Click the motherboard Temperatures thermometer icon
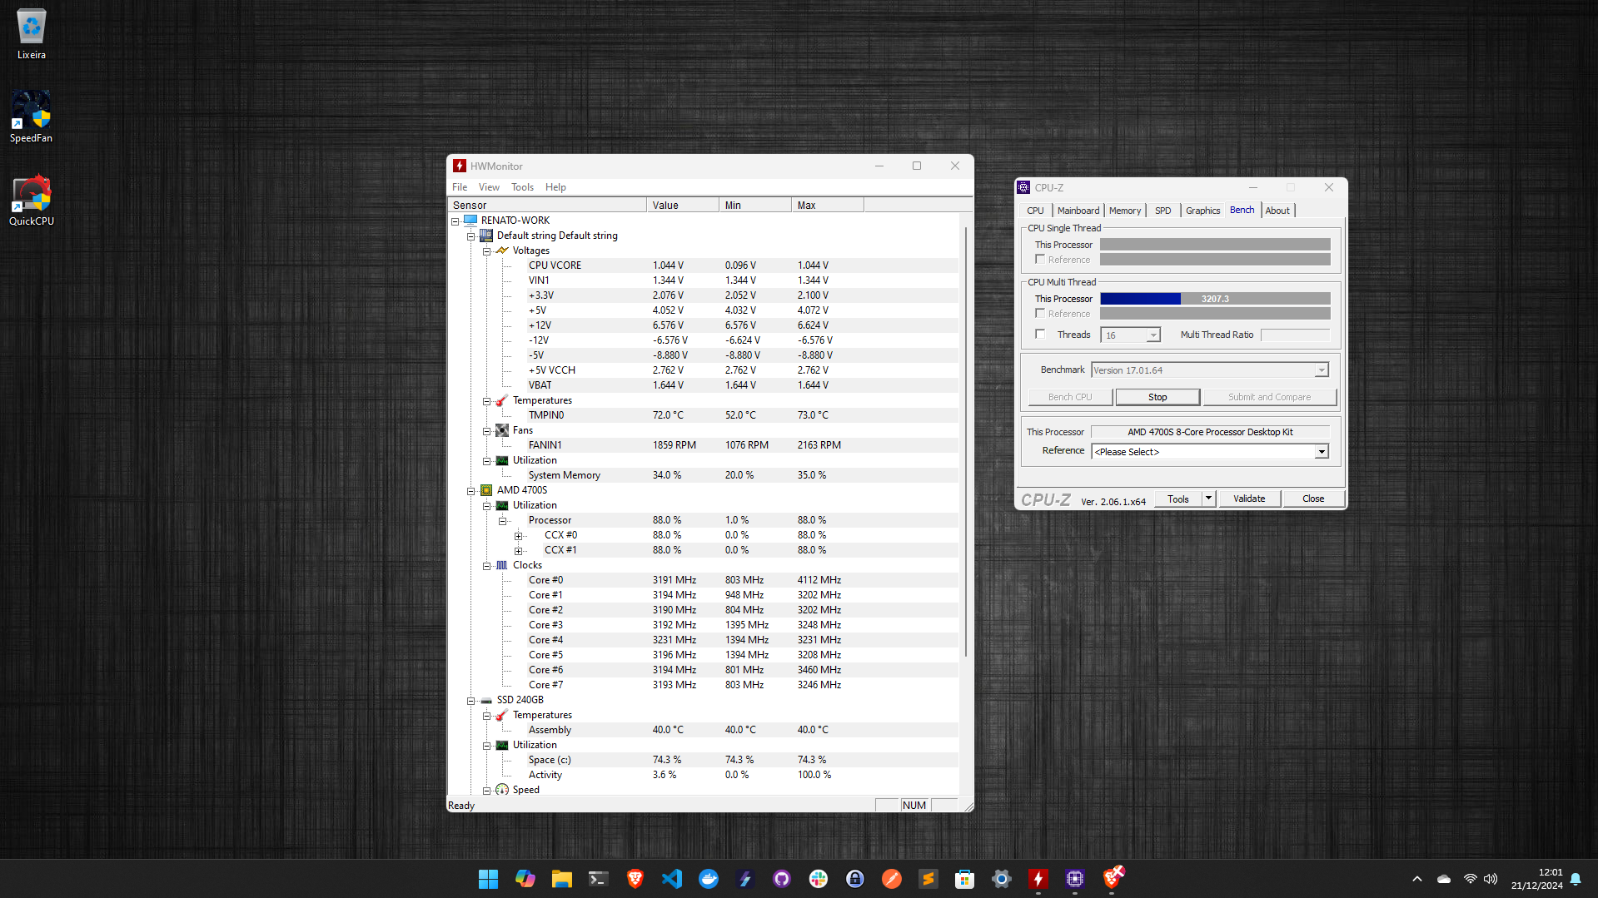 (502, 400)
